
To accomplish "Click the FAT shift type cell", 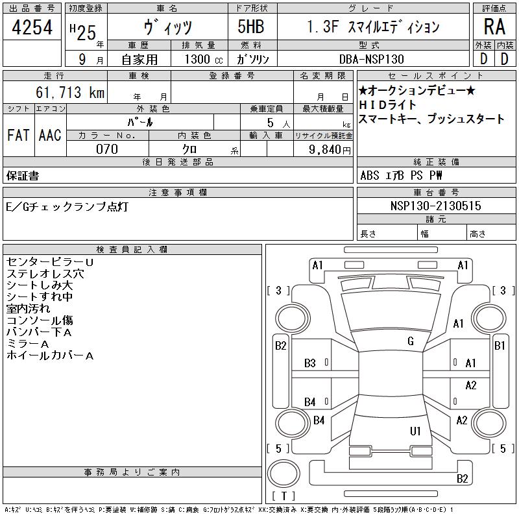I will pyautogui.click(x=18, y=135).
